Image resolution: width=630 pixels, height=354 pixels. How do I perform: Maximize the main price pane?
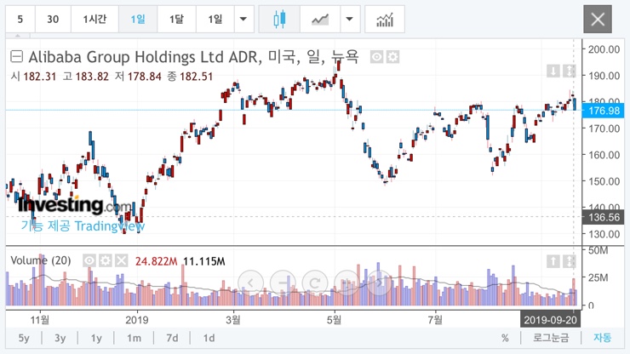point(570,71)
